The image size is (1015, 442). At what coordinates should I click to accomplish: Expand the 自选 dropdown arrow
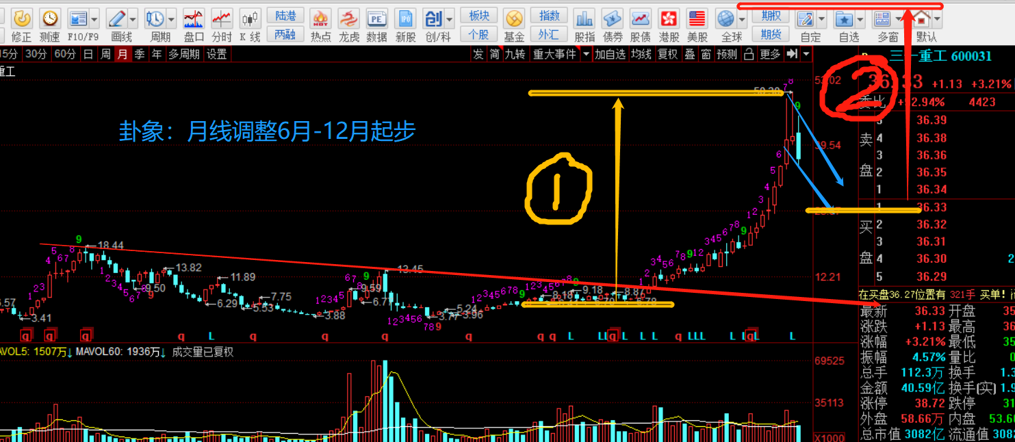point(860,18)
